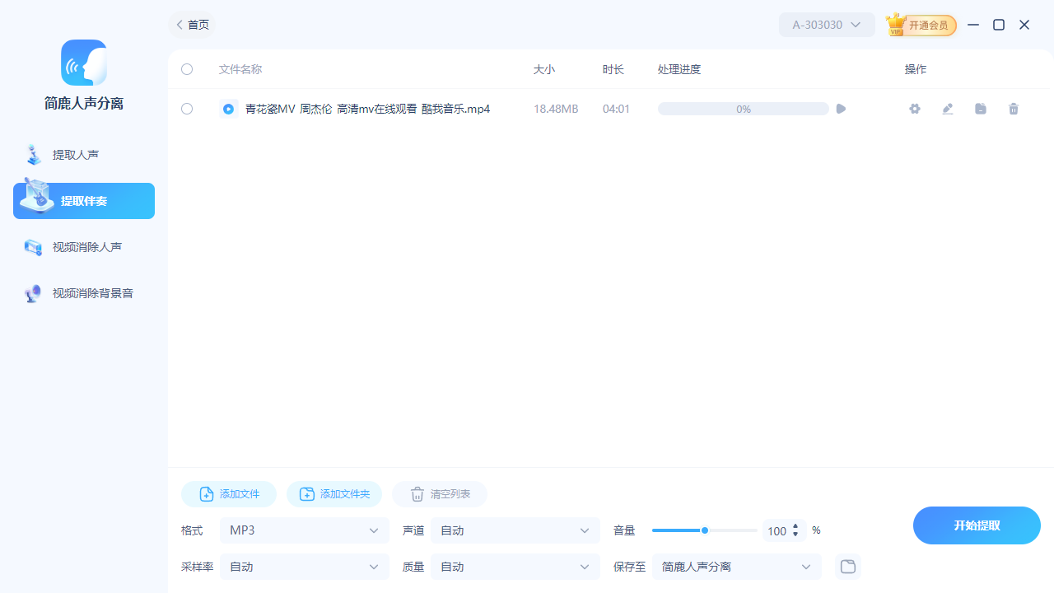The width and height of the screenshot is (1054, 593).
Task: Open settings for the 青花瓷MV file row
Action: click(x=914, y=108)
